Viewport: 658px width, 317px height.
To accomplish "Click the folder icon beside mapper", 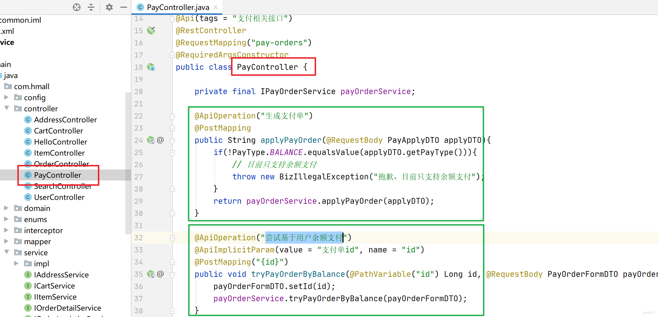I will pyautogui.click(x=18, y=241).
